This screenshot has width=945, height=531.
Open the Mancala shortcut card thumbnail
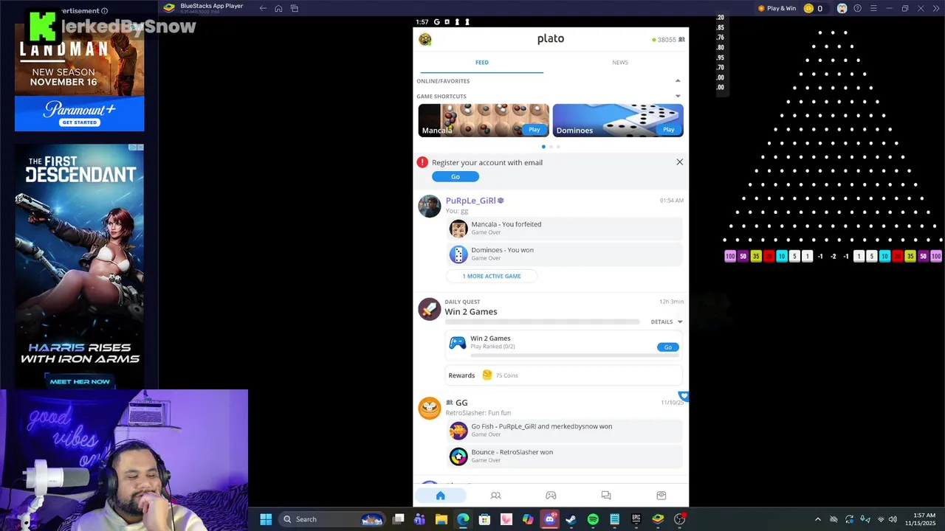click(484, 120)
